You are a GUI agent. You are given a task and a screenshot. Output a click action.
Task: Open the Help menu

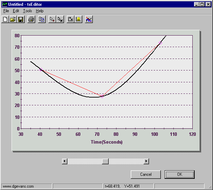point(40,11)
